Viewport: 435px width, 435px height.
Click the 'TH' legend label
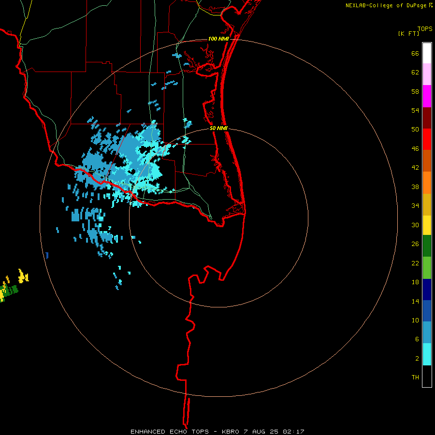click(415, 377)
